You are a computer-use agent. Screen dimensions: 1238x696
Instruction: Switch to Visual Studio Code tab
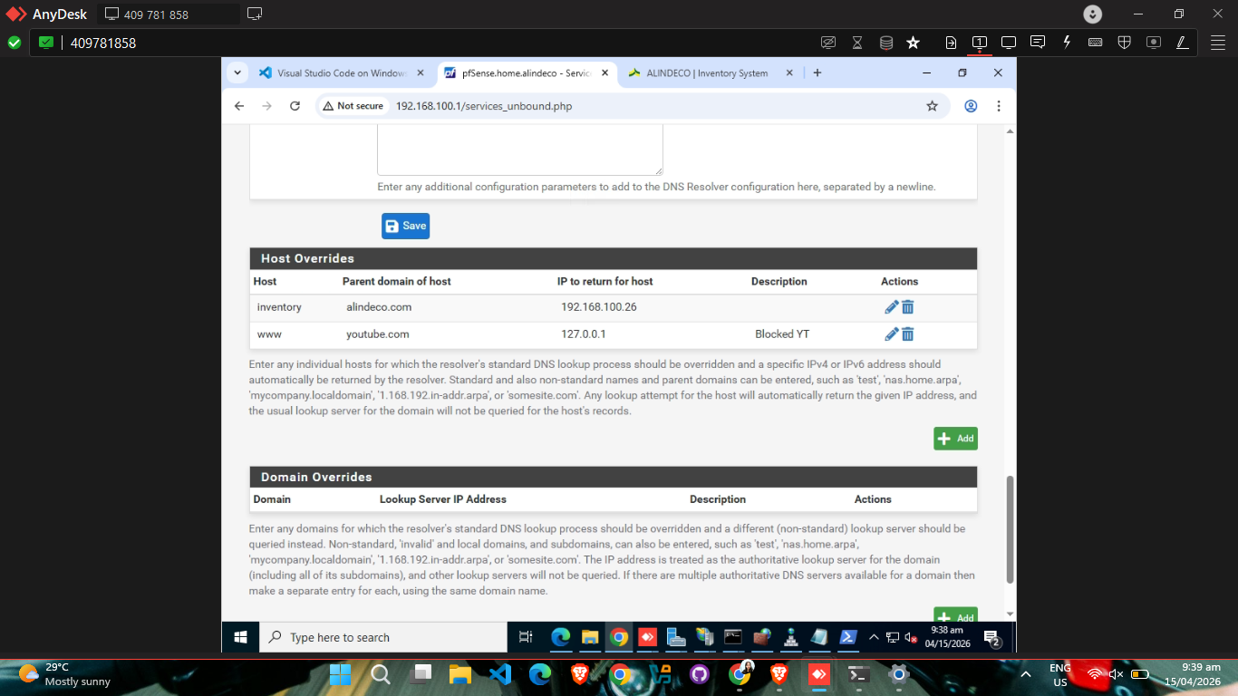[x=341, y=73]
